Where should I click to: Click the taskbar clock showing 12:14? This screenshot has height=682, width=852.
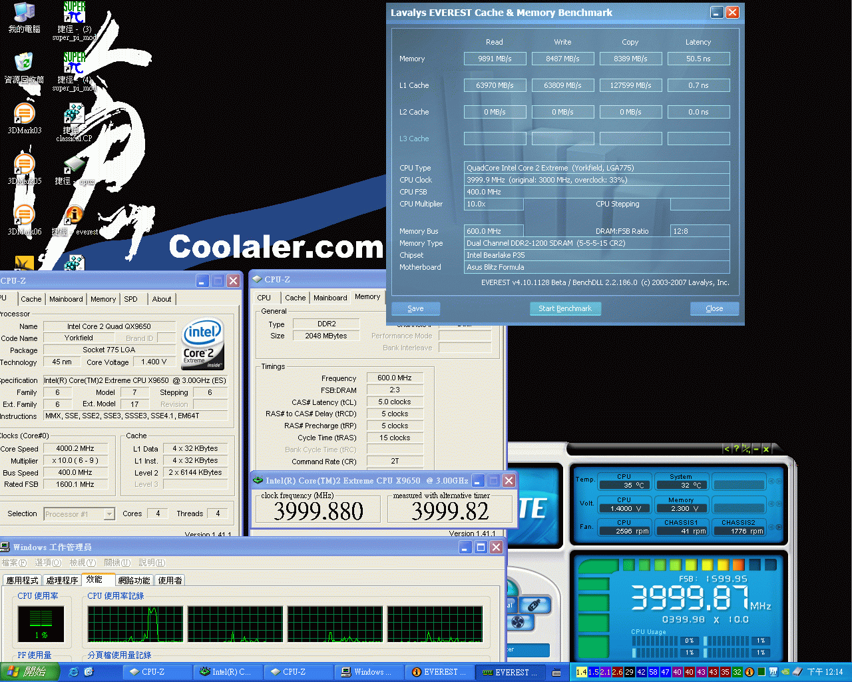tap(825, 672)
